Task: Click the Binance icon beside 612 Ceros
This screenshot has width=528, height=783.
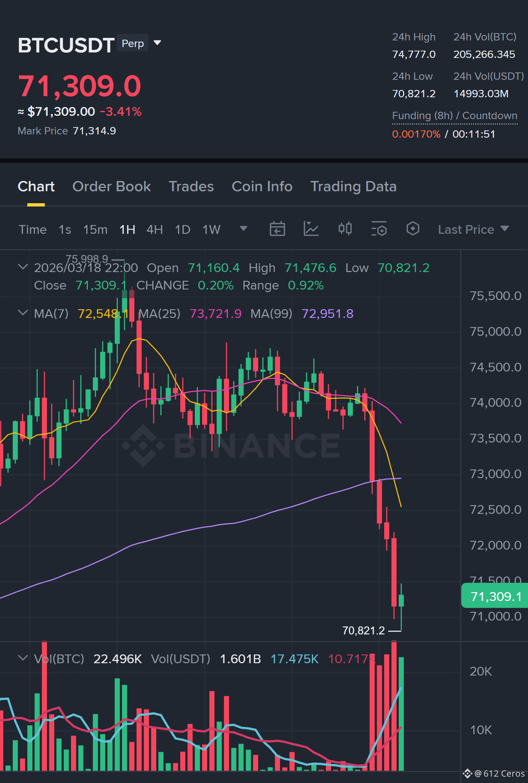Action: pyautogui.click(x=467, y=774)
